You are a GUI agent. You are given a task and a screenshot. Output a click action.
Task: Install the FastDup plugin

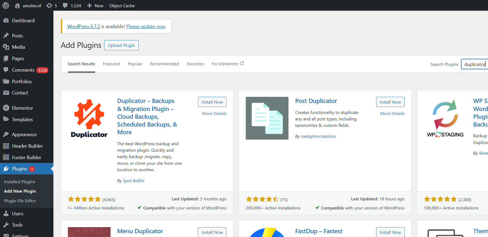tap(390, 232)
